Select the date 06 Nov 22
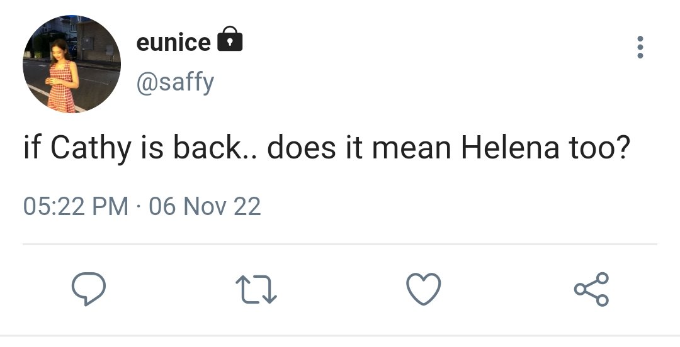Image resolution: width=680 pixels, height=347 pixels. pos(205,206)
